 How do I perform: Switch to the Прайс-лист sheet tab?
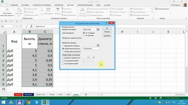pos(41,94)
